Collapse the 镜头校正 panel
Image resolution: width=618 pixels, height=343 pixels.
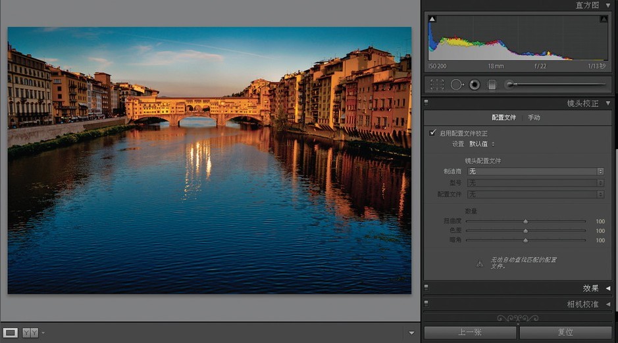coord(608,103)
